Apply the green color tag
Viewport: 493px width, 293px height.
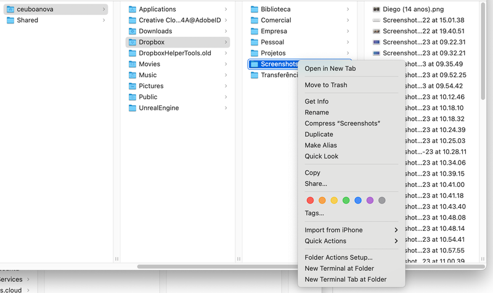(346, 200)
